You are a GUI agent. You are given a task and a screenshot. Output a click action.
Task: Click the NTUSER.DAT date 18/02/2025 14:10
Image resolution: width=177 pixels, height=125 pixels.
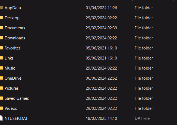[101, 118]
